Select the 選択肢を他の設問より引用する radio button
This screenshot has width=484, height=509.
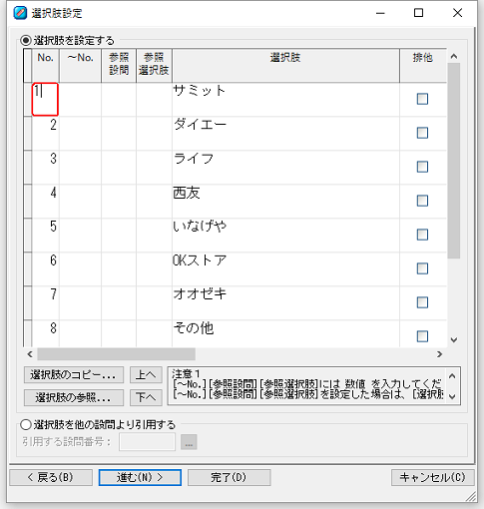click(26, 424)
